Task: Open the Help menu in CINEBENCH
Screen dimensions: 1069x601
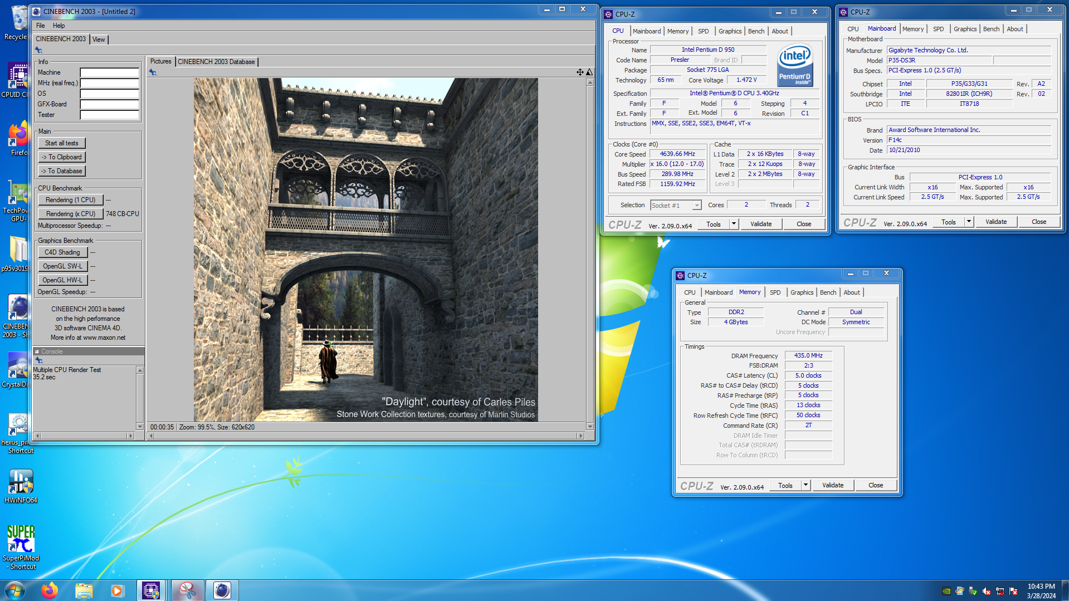Action: [59, 26]
